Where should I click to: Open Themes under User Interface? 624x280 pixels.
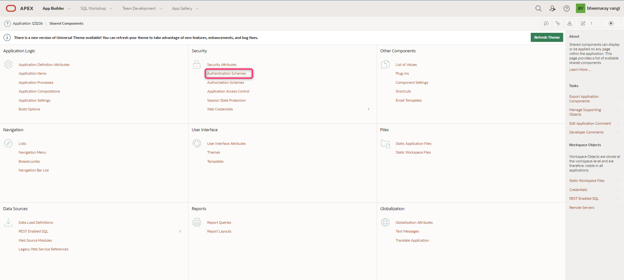(214, 152)
